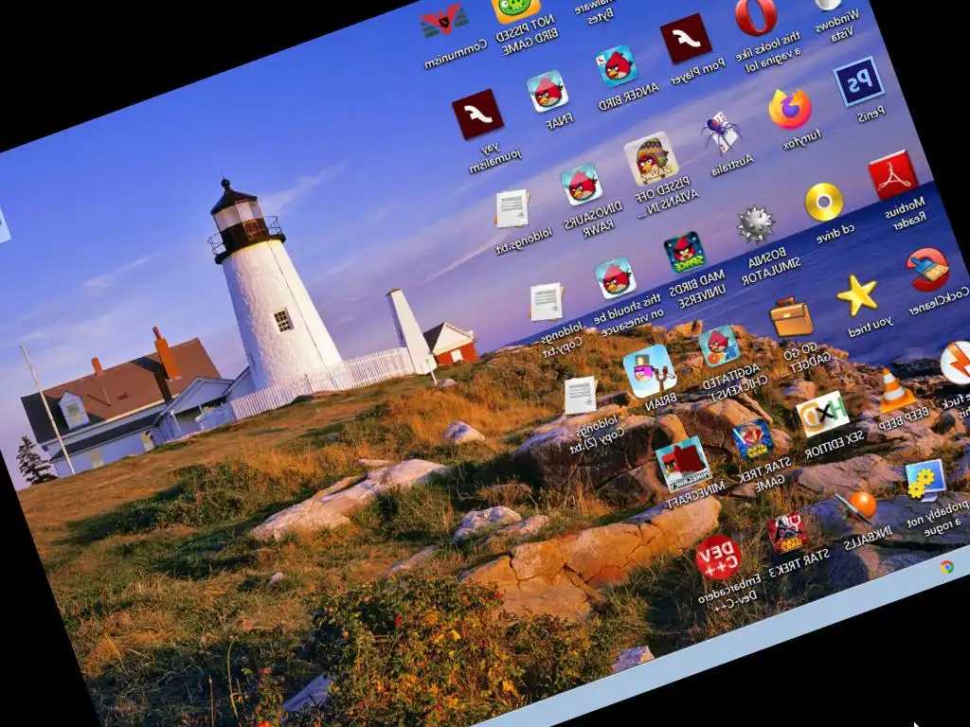The width and height of the screenshot is (970, 727).
Task: Launch the MINECRAFT desktop icon
Action: pos(682,464)
